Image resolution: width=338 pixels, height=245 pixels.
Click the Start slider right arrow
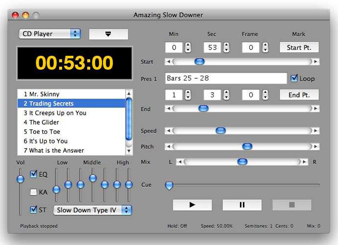tap(316, 61)
